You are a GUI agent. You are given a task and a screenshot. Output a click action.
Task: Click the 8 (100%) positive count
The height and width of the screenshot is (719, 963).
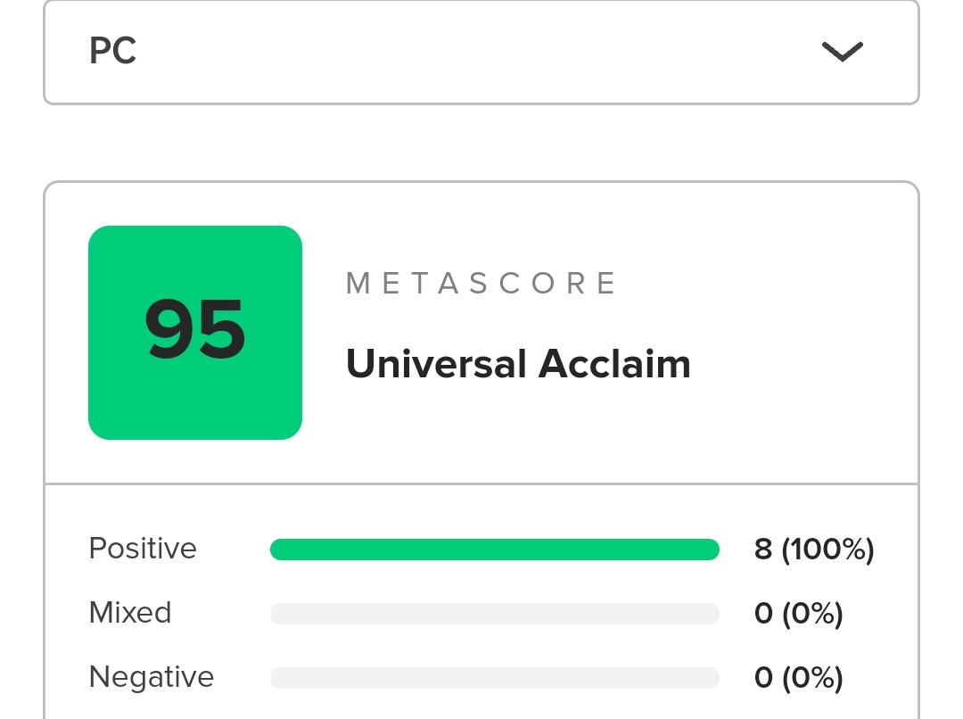pyautogui.click(x=814, y=550)
